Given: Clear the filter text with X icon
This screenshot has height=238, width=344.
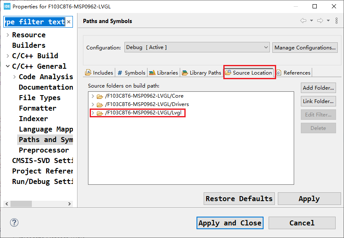Looking at the screenshot, I should tap(69, 22).
